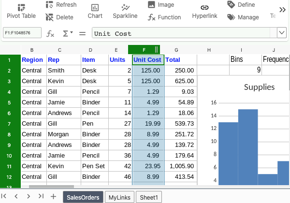The width and height of the screenshot is (290, 203).
Task: Insert a Hyperlink
Action: 204,12
